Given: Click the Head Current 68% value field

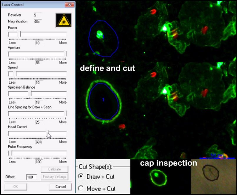Looking at the screenshot, I should 38,142.
